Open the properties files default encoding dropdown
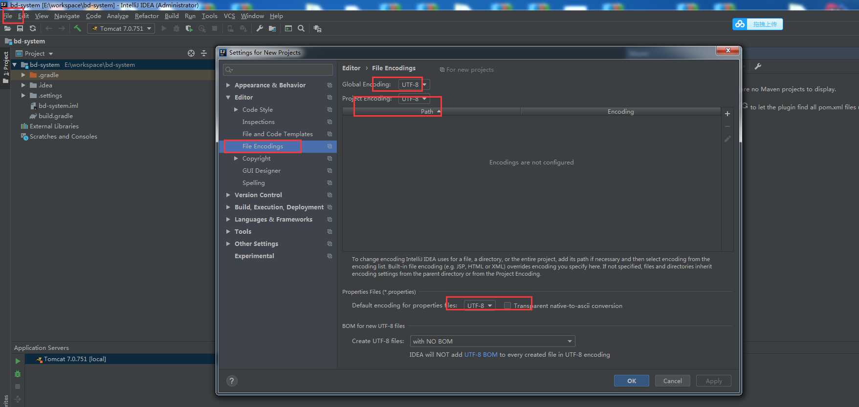Viewport: 859px width, 407px height. tap(480, 305)
